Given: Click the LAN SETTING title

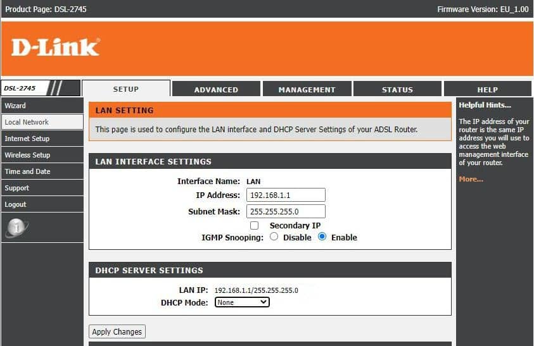Looking at the screenshot, I should click(124, 110).
